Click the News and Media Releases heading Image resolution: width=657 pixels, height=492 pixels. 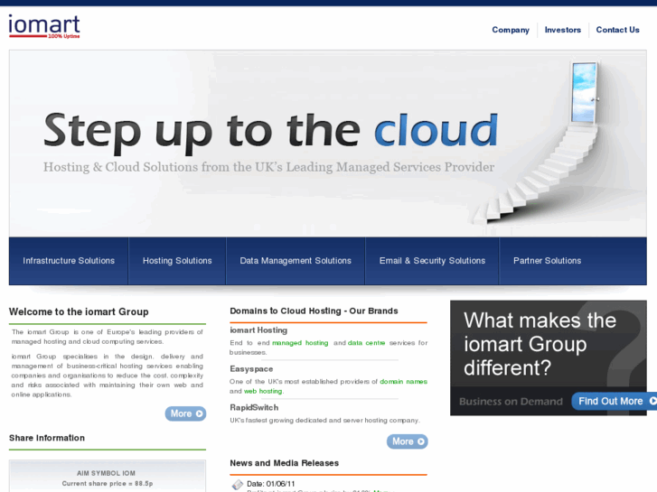[284, 463]
